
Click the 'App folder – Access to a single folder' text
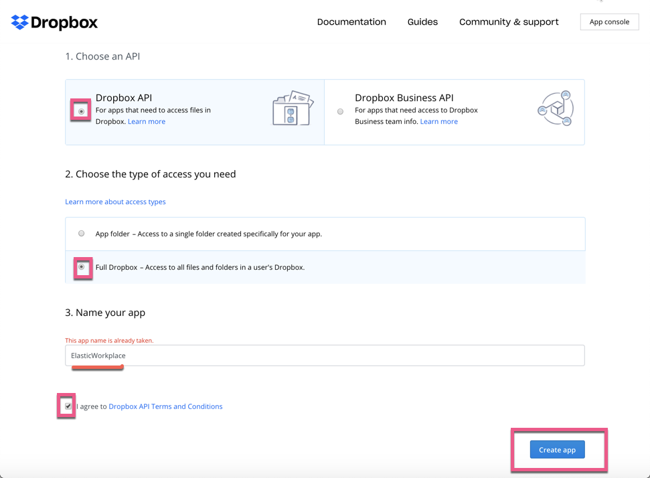point(208,234)
